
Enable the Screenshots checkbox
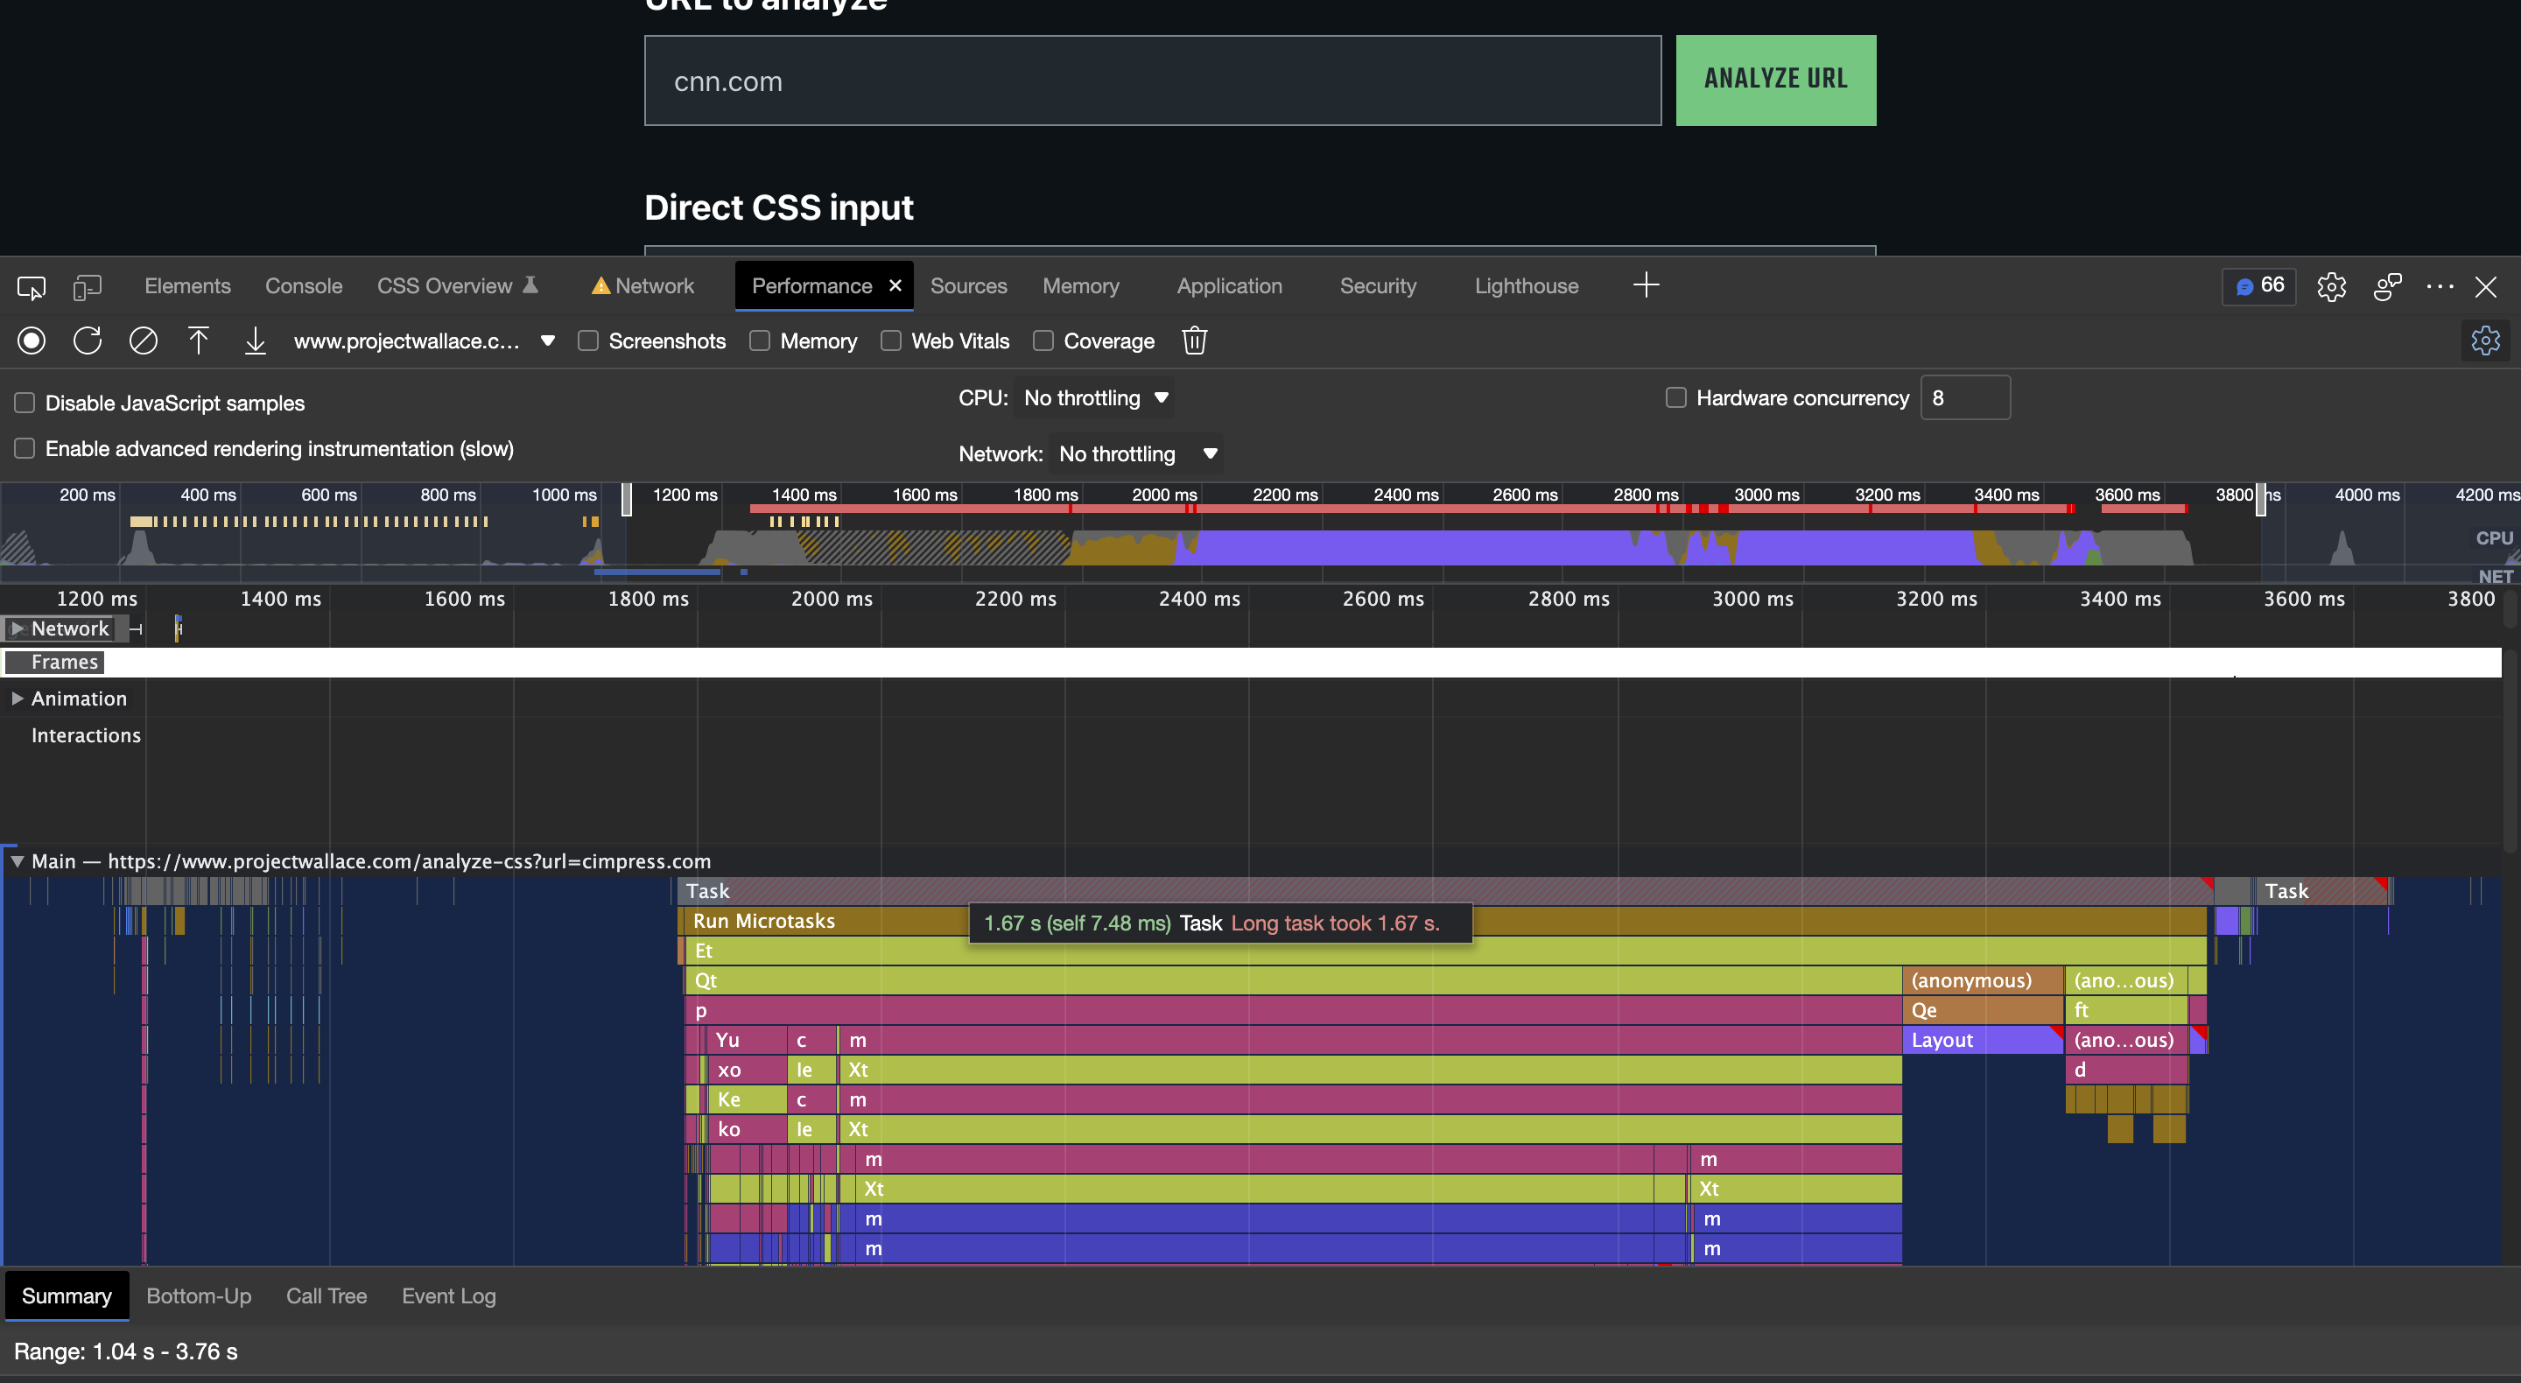point(588,340)
